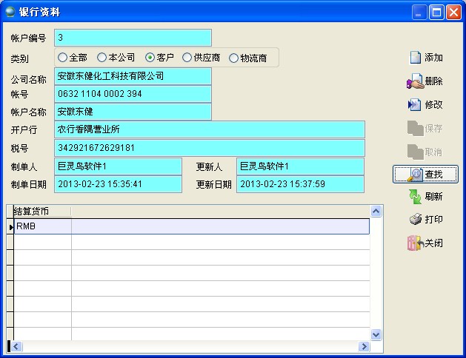Click the 添加 (Add) document icon

[416, 58]
